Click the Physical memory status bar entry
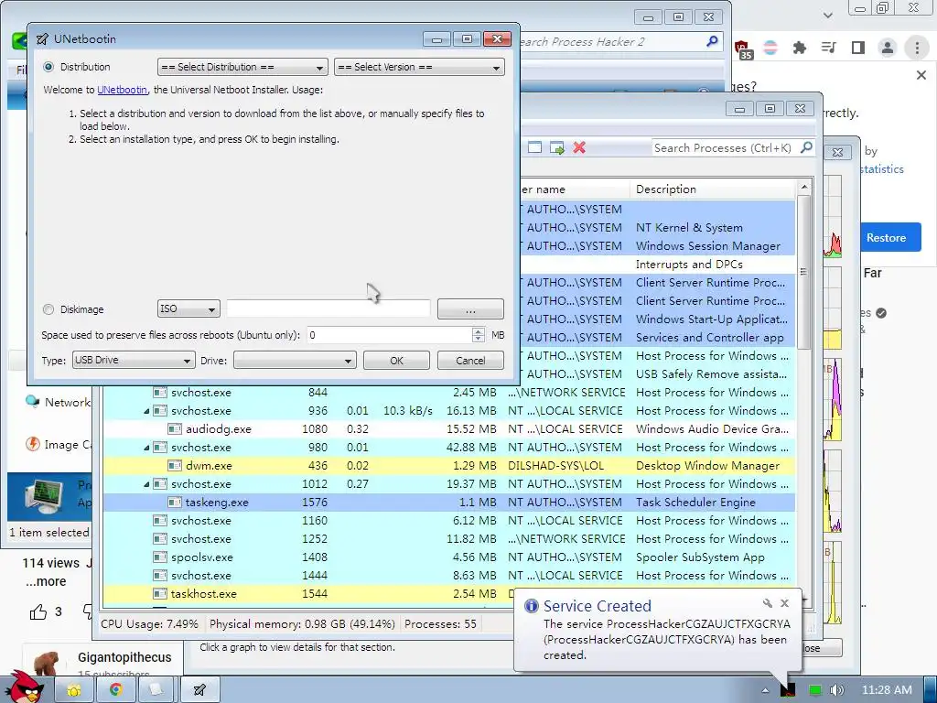The height and width of the screenshot is (703, 937). tap(302, 624)
